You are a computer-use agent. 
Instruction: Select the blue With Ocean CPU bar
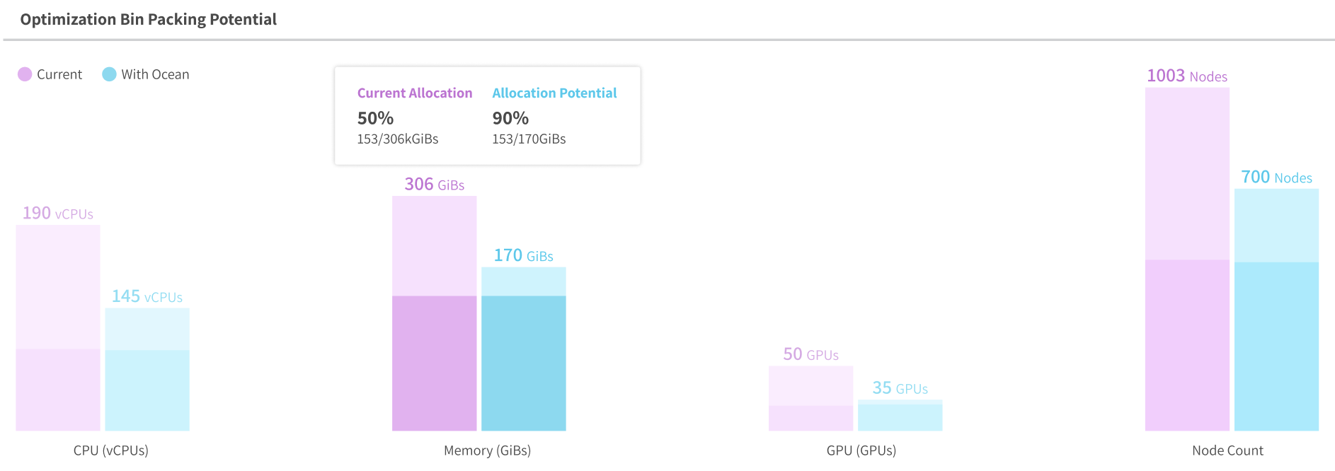[x=147, y=369]
